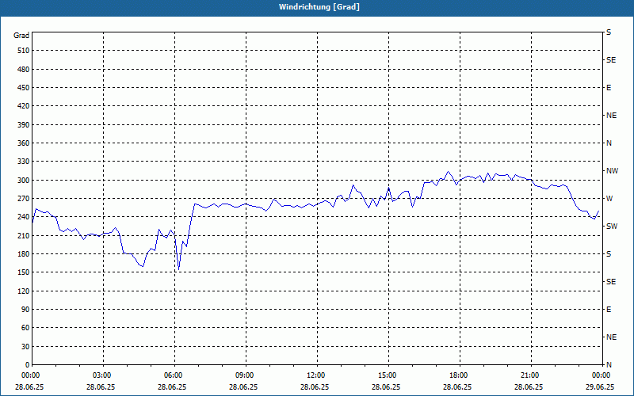Select the 300 degree axis label
The image size is (634, 396).
23,180
